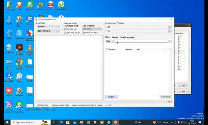Open the Control Panel desktop icon
The height and width of the screenshot is (125, 208).
coord(9,62)
